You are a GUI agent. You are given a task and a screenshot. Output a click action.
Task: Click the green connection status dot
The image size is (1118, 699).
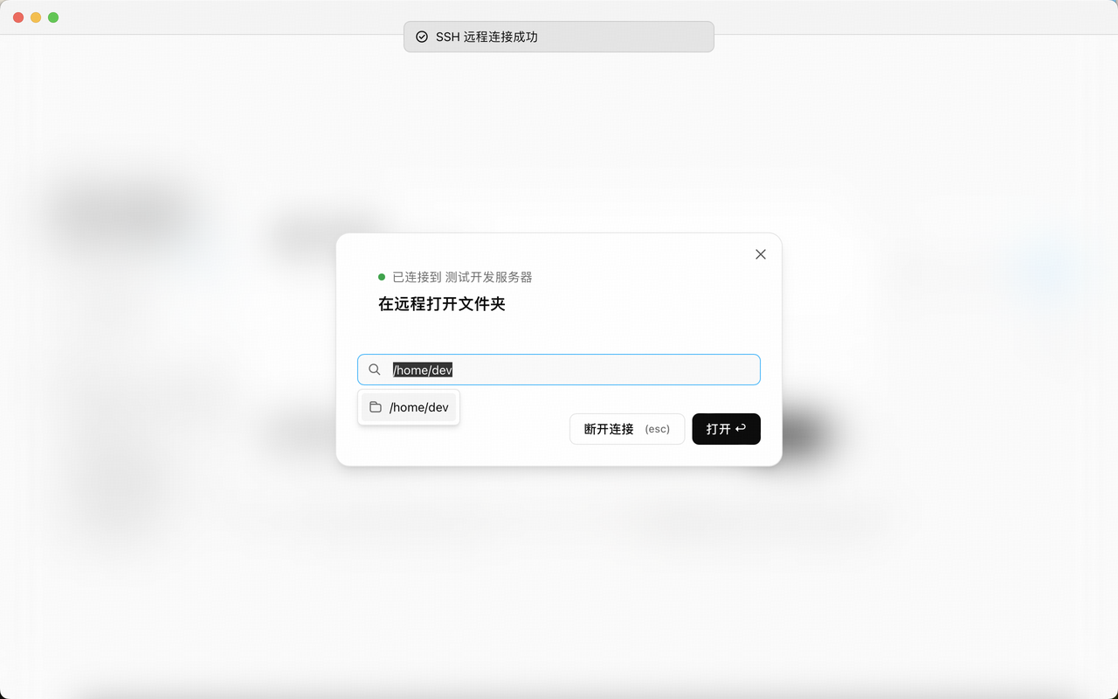tap(382, 277)
